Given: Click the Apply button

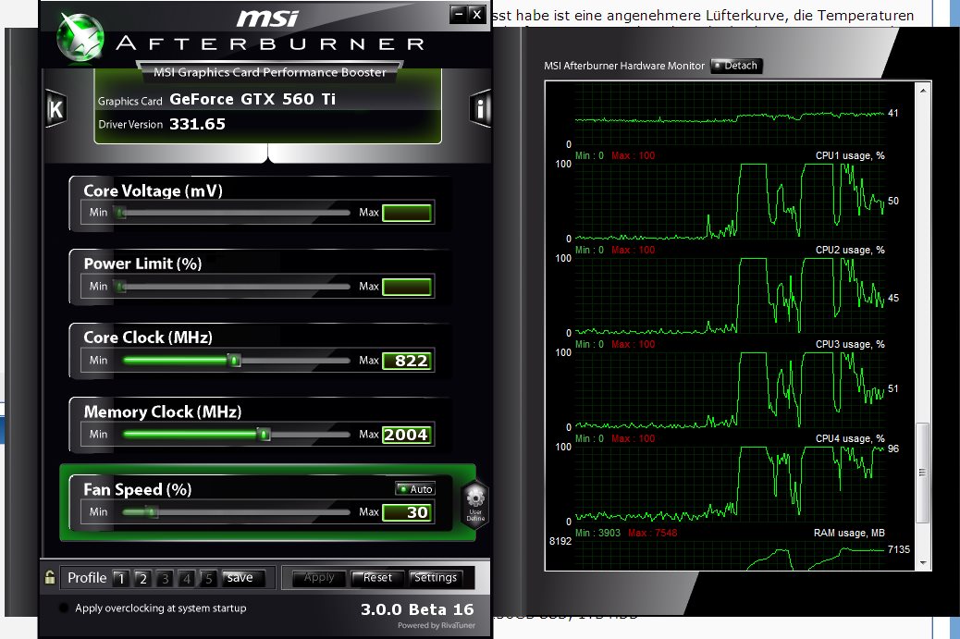Looking at the screenshot, I should point(319,578).
